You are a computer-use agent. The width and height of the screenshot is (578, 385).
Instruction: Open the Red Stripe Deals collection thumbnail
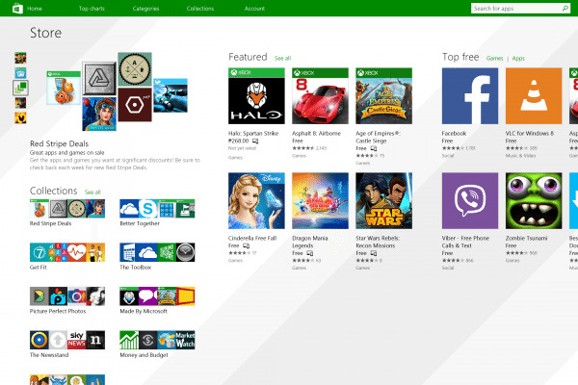pyautogui.click(x=67, y=209)
